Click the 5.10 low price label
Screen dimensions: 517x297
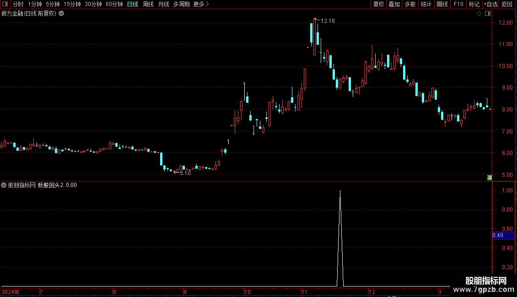coord(185,173)
